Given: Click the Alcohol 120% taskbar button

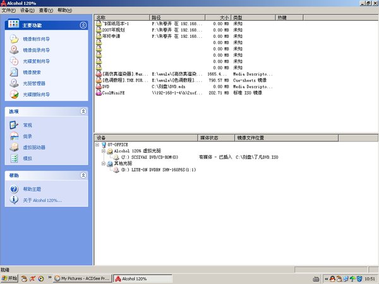Looking at the screenshot, I should [x=143, y=279].
